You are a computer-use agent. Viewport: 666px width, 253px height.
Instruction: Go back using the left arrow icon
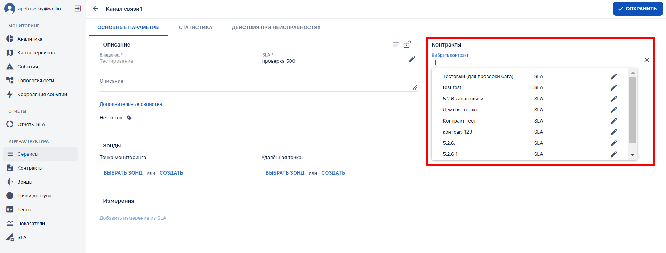click(x=95, y=9)
